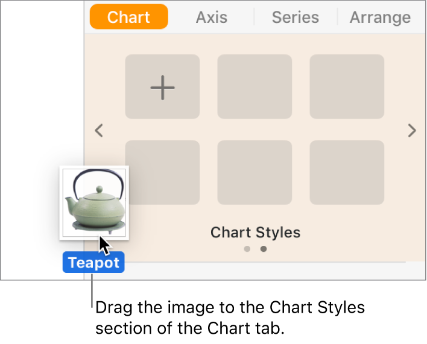Show next chart styles with the right arrow
Viewport: 427px width, 344px height.
(412, 130)
